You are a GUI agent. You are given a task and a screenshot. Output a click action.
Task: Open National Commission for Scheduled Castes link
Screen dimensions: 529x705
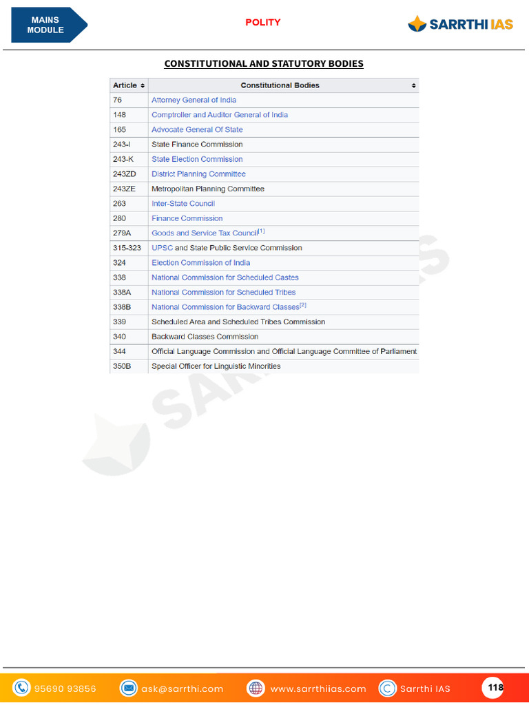225,277
